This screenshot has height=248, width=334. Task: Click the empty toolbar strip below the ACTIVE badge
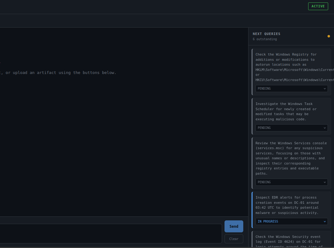[x=166, y=21]
